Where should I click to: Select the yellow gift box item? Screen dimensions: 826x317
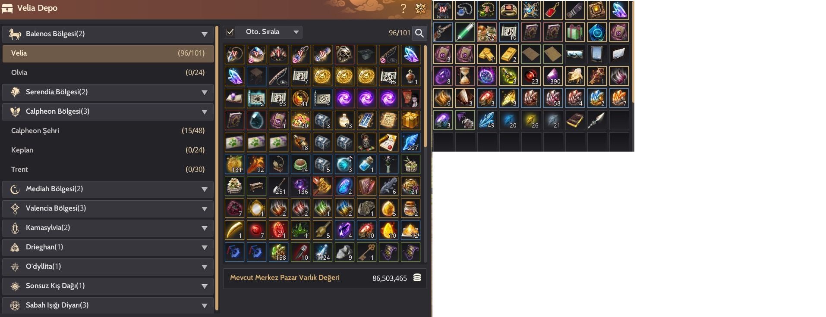coord(410,120)
